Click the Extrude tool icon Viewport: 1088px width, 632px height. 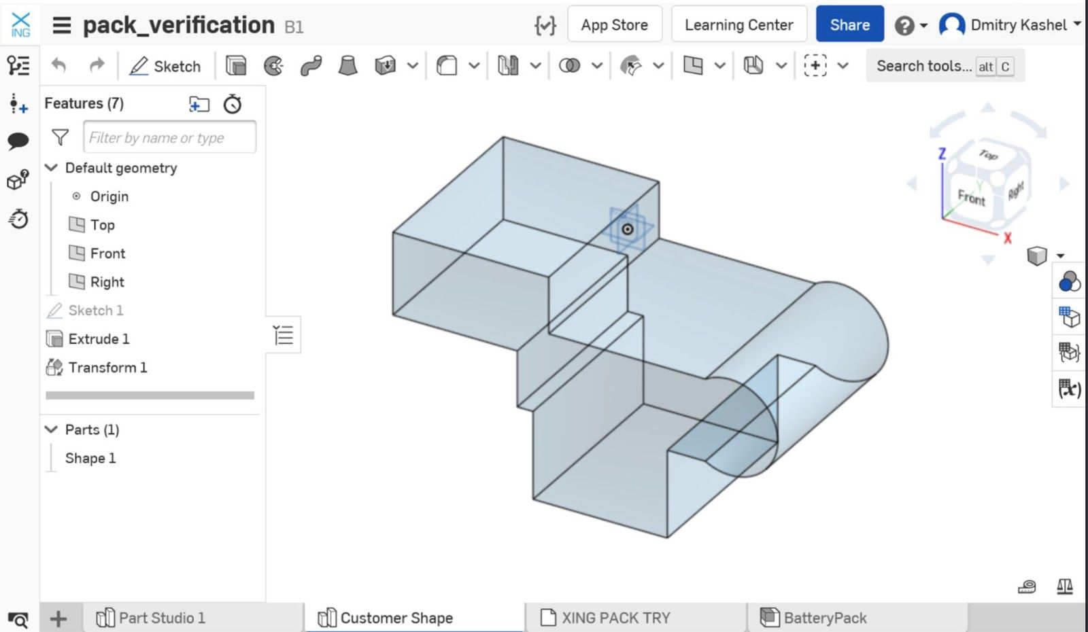(235, 66)
